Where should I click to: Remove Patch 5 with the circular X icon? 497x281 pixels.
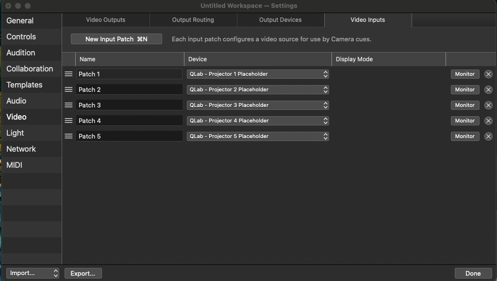pyautogui.click(x=488, y=136)
